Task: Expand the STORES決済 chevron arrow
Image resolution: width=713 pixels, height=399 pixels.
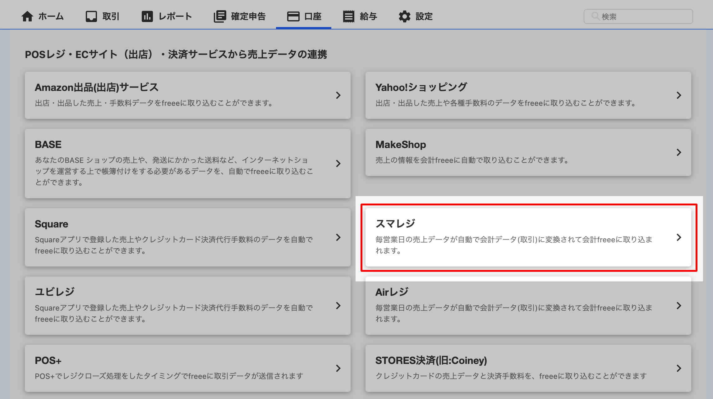Action: tap(679, 368)
